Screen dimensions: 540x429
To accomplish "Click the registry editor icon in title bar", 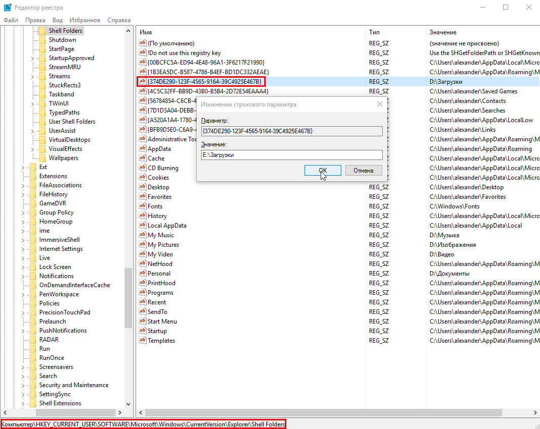I will click(x=7, y=7).
